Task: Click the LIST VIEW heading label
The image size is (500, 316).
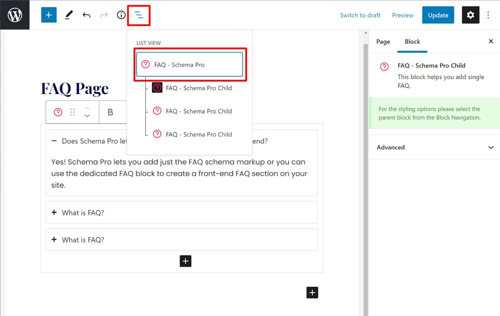Action: point(148,43)
